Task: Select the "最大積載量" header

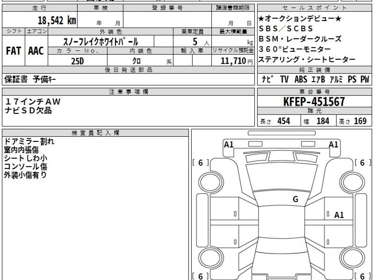Action: point(233,31)
